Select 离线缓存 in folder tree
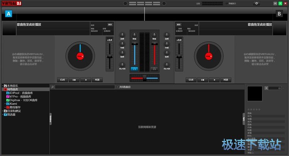This screenshot has height=156, width=289. point(15,107)
